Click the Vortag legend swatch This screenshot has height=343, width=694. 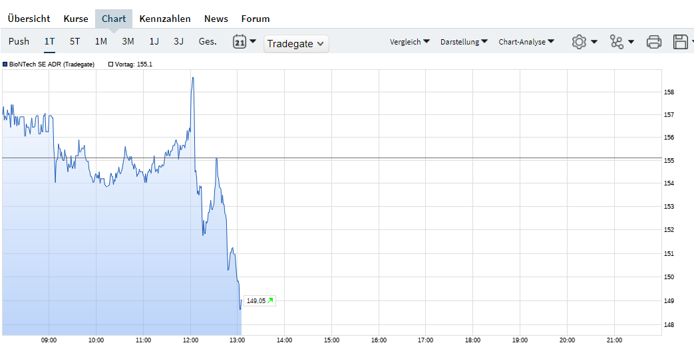coord(110,64)
